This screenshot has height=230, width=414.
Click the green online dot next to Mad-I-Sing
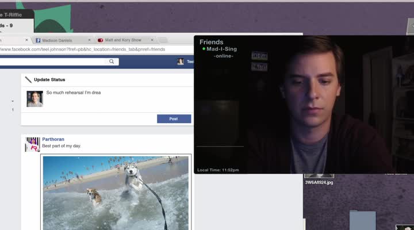pos(204,49)
